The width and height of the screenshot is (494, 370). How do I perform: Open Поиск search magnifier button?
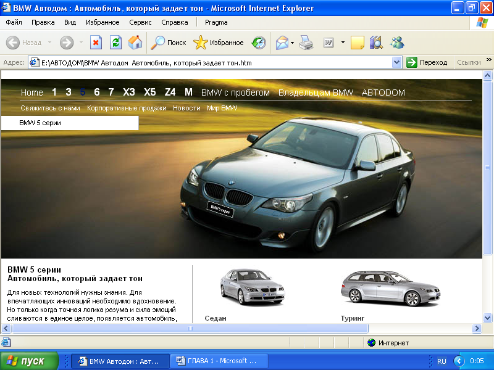pos(168,43)
